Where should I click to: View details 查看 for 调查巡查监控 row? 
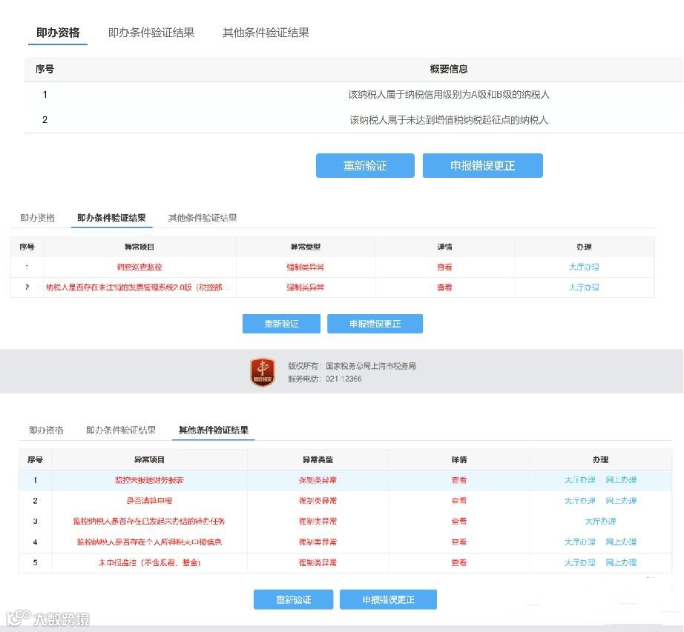point(444,267)
